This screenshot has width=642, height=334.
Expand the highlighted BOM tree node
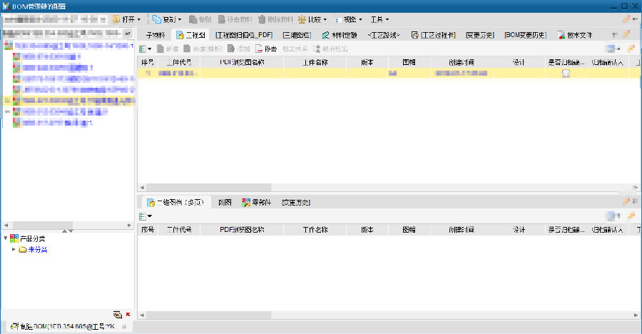click(x=7, y=101)
